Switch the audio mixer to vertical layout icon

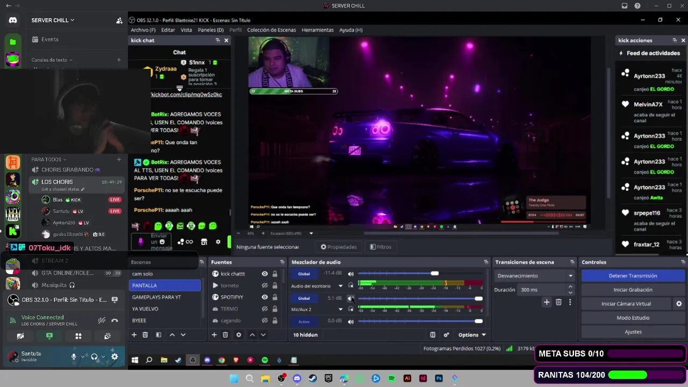pos(433,335)
